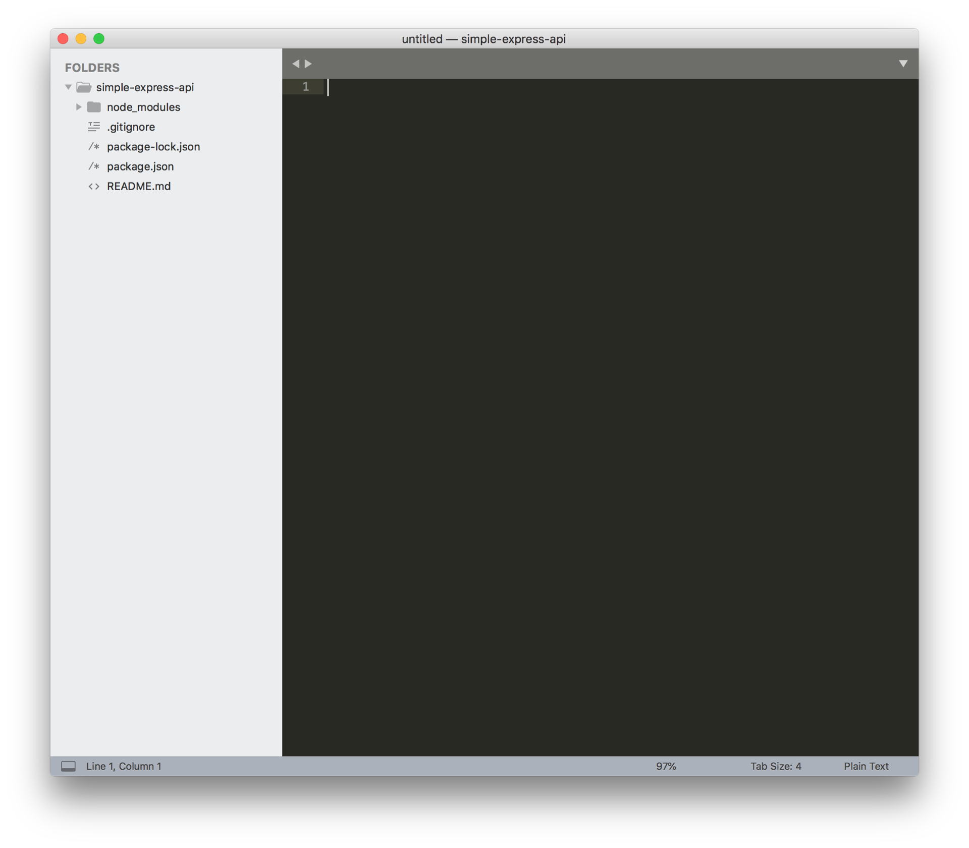The height and width of the screenshot is (848, 969).
Task: Click the README.md markup file icon
Action: tap(94, 186)
